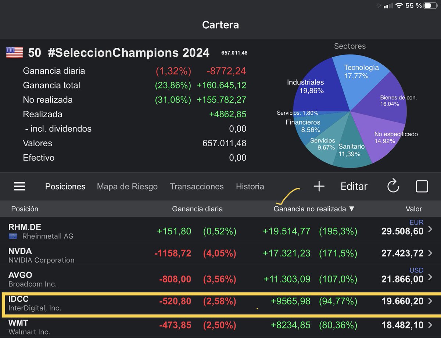Viewport: 441px width, 338px height.
Task: Switch to Transacciones tab
Action: (197, 187)
